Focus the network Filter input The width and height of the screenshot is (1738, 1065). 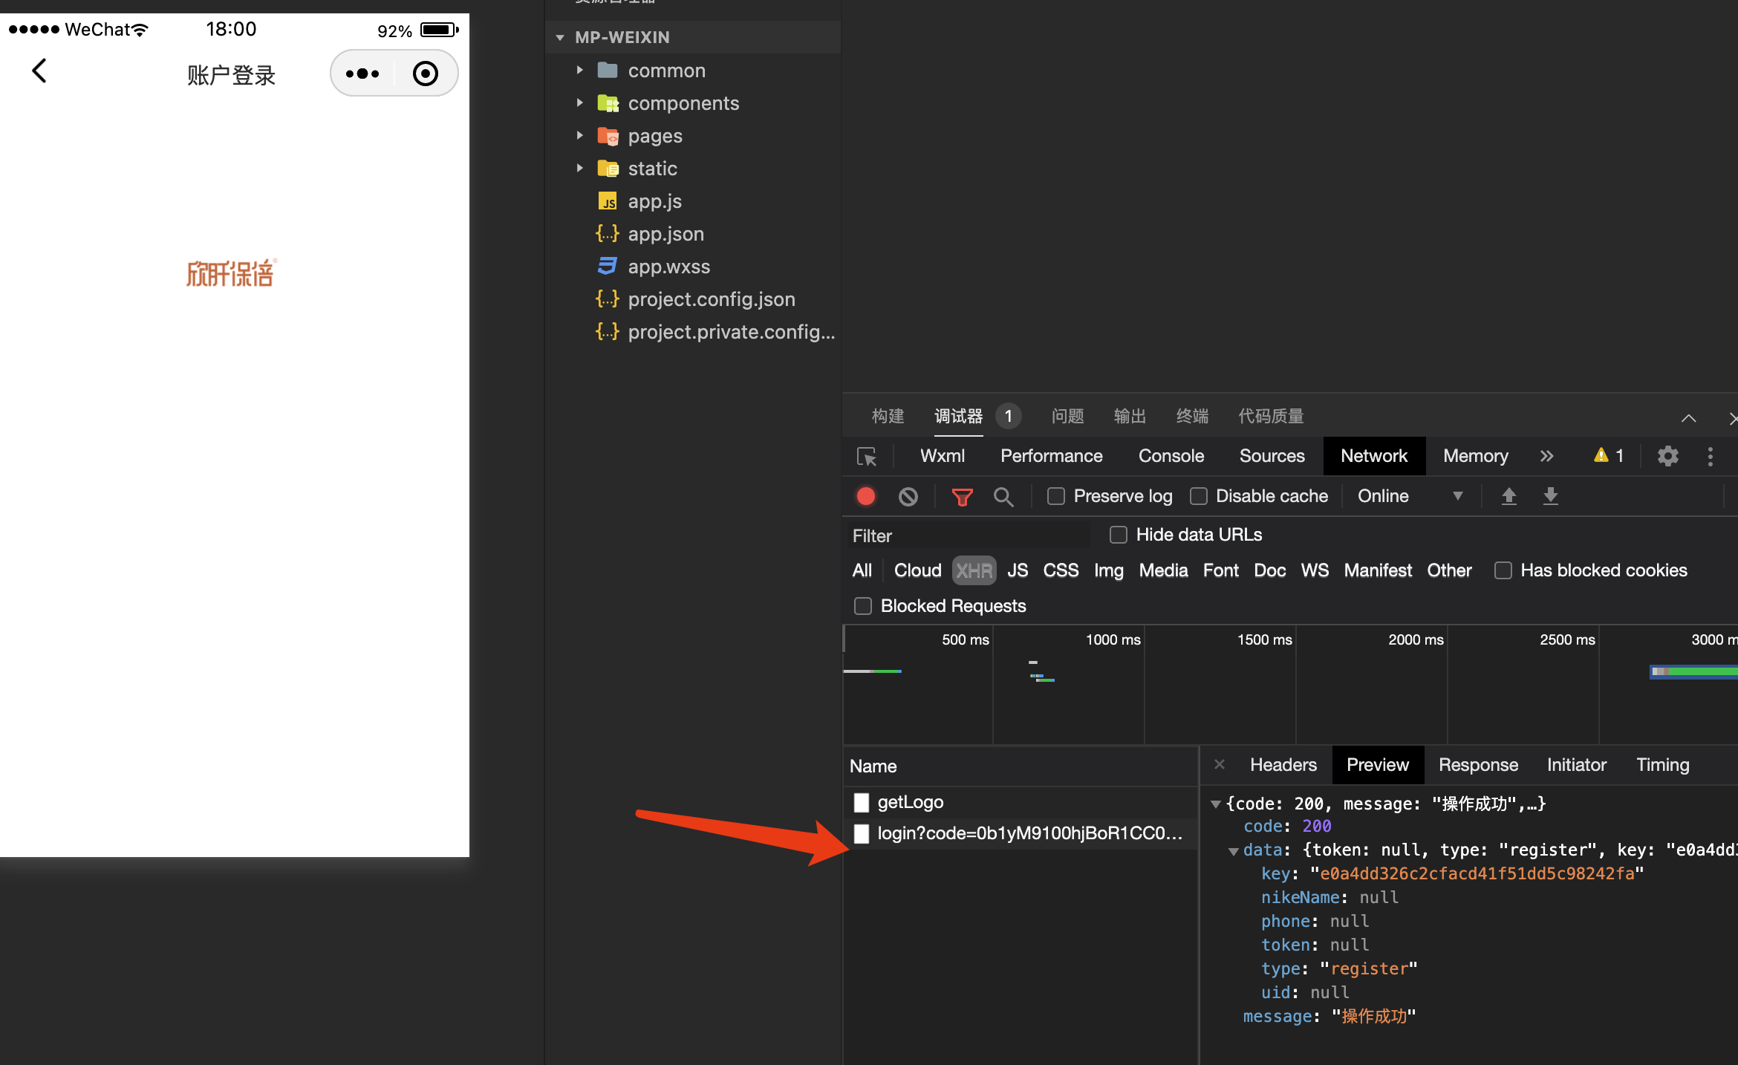tap(969, 535)
